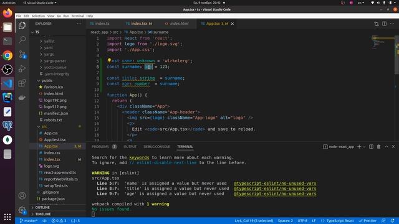Image resolution: width=399 pixels, height=224 pixels.
Task: Switch to the index.tsx editor tab
Action: (139, 24)
